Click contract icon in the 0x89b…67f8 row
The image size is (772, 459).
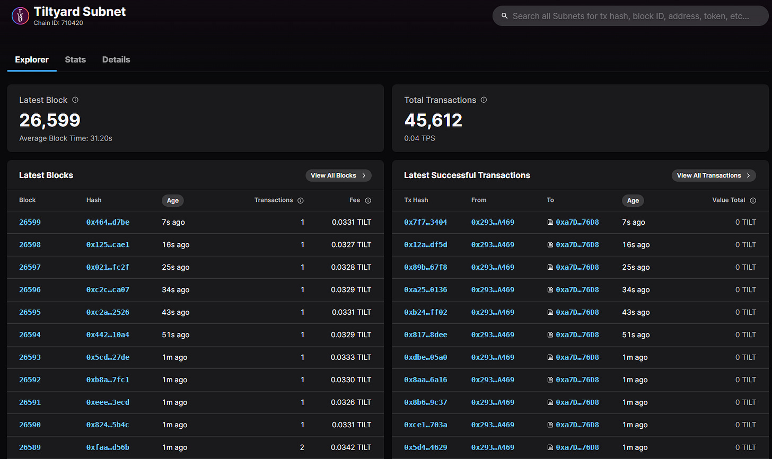[x=550, y=267]
